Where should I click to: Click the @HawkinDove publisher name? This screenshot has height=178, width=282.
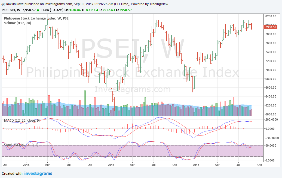pyautogui.click(x=13, y=4)
